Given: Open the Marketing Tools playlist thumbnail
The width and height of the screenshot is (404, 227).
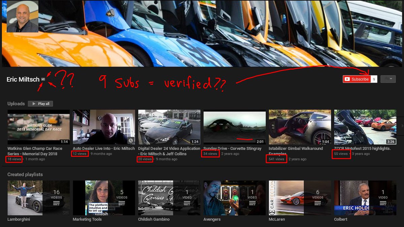Looking at the screenshot, I should pos(104,198).
